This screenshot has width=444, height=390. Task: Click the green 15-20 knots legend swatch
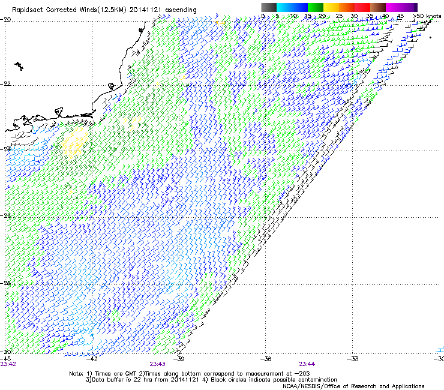coord(316,7)
